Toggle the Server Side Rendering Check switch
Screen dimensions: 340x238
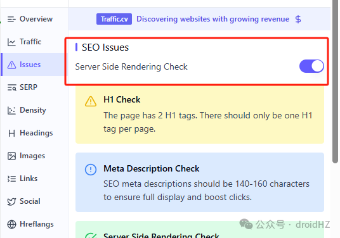pos(311,66)
